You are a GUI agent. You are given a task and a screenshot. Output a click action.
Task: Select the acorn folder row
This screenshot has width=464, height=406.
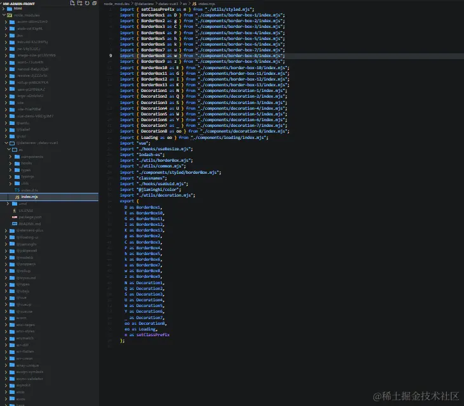(49, 318)
